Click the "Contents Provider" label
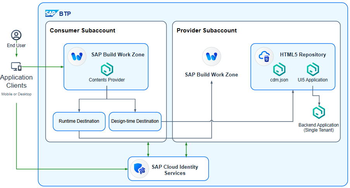Viewport: 350px width, 188px height. 107,80
